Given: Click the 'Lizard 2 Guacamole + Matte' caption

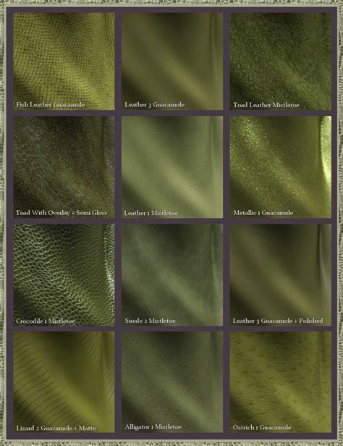Looking at the screenshot, I should tap(56, 428).
